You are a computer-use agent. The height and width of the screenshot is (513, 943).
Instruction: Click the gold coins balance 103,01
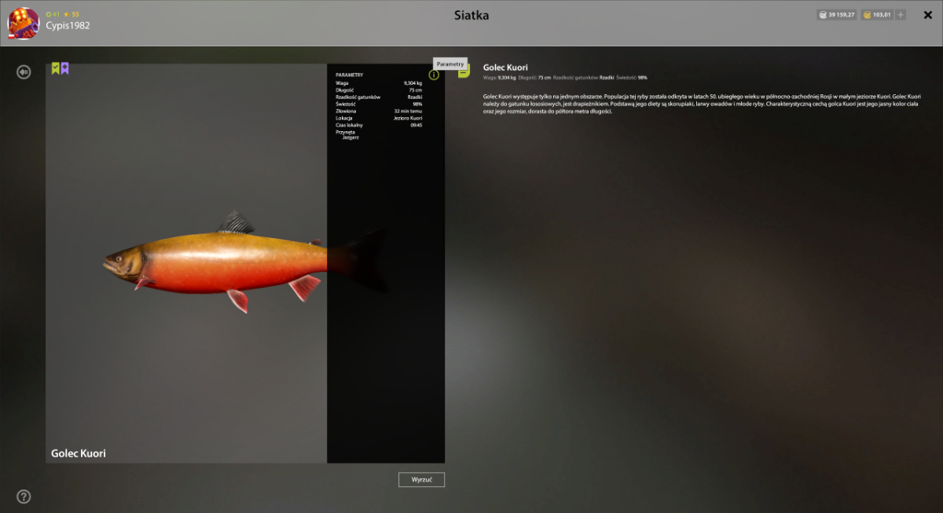876,15
